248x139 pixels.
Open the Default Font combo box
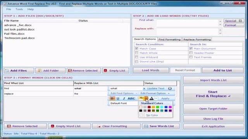tap(123, 103)
